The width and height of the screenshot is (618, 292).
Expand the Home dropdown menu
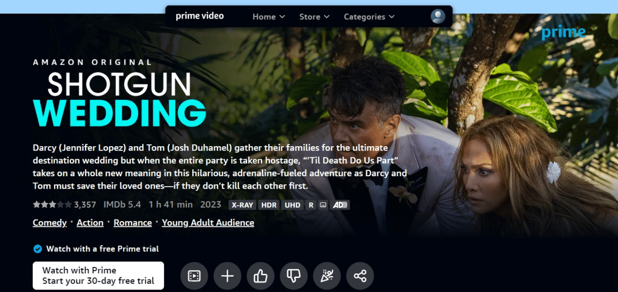pos(269,16)
